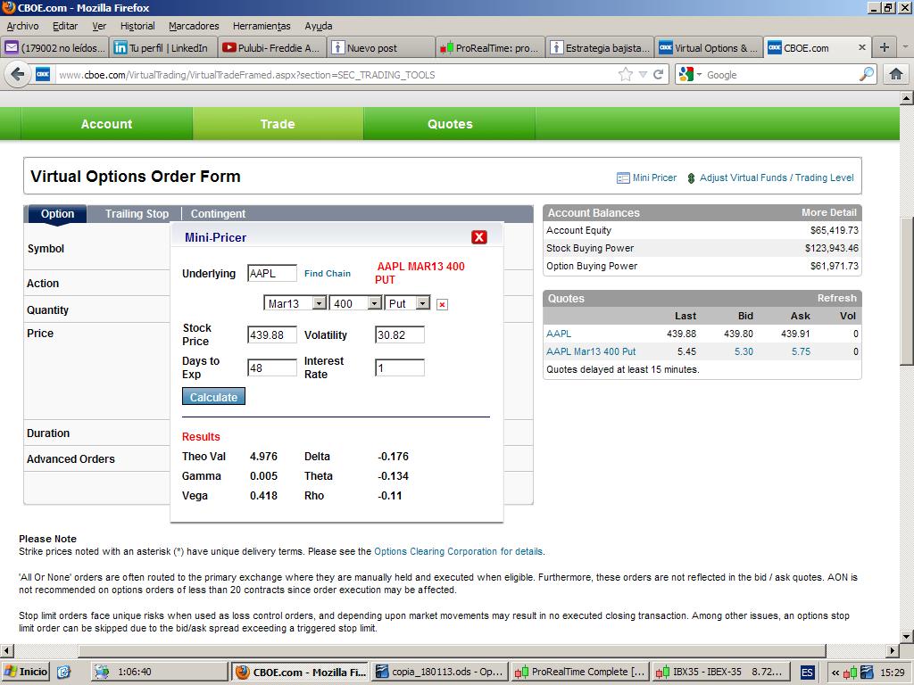Close the Mini-Pricer dialog with red X
The width and height of the screenshot is (914, 685).
(479, 237)
